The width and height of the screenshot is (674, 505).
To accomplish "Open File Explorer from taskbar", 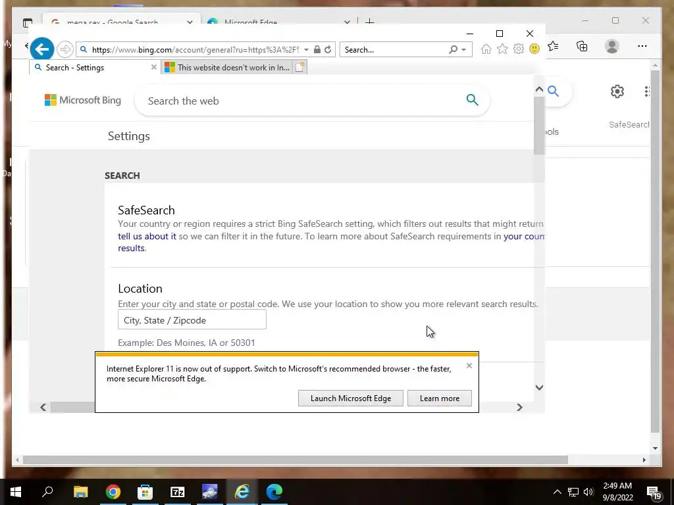I will tap(80, 492).
